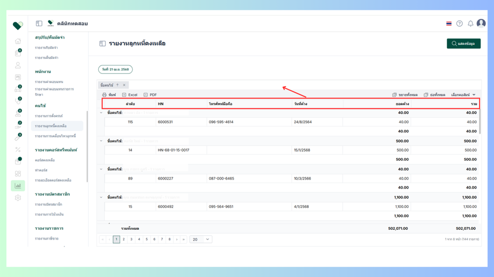This screenshot has width=494, height=277.
Task: Open the percent discount icon in sidebar
Action: tap(18, 149)
